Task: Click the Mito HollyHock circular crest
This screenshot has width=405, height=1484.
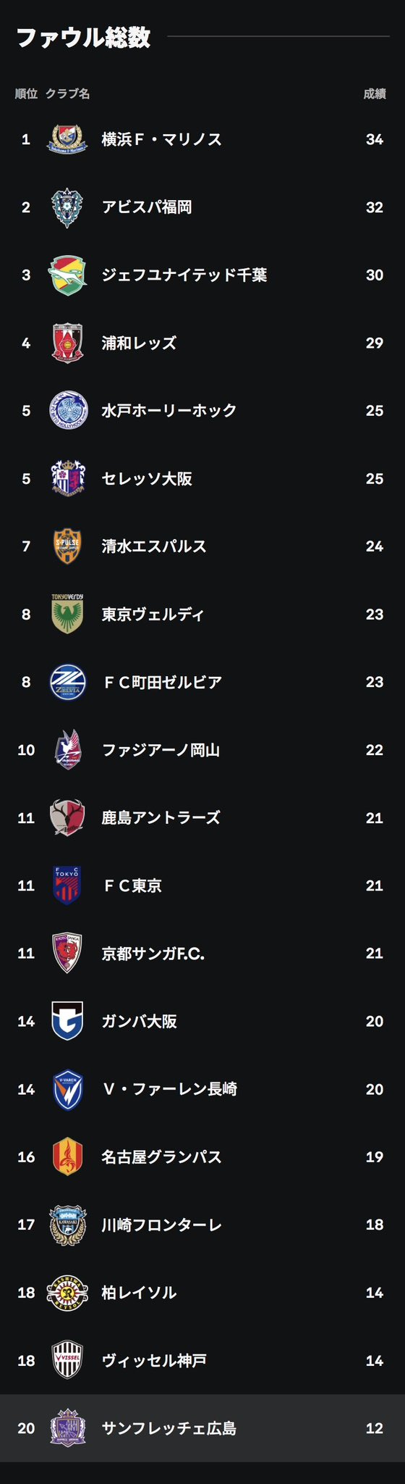Action: tap(68, 410)
